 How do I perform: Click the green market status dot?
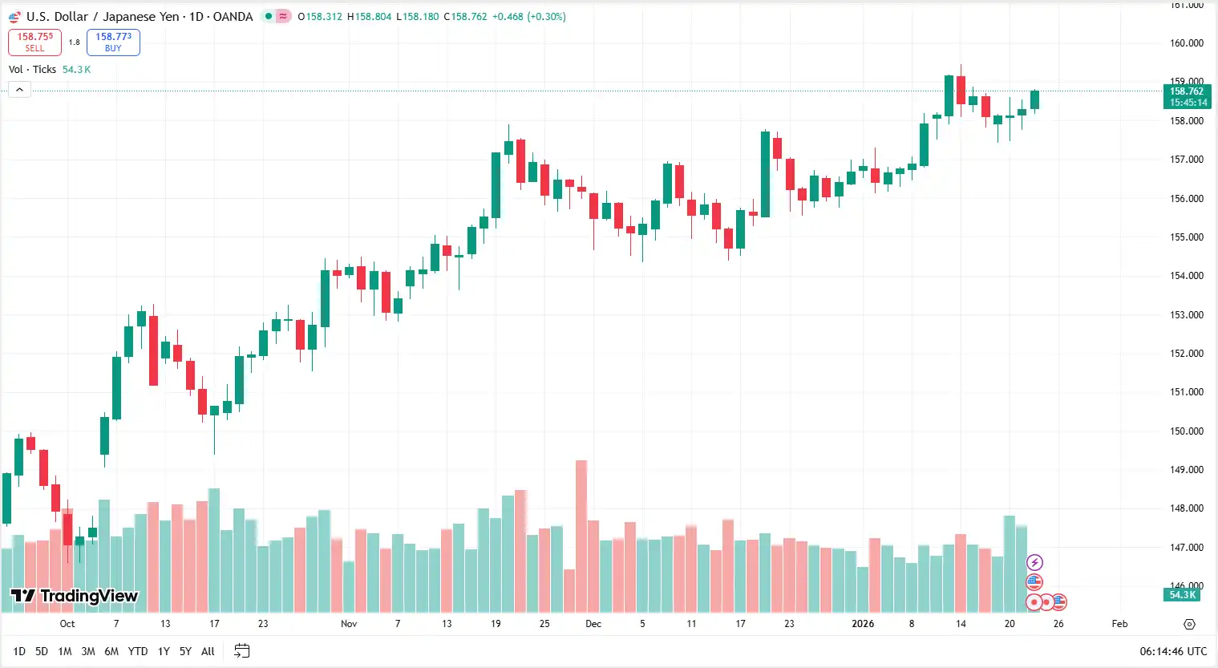268,16
